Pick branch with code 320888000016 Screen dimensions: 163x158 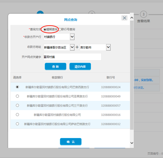click(x=17, y=115)
